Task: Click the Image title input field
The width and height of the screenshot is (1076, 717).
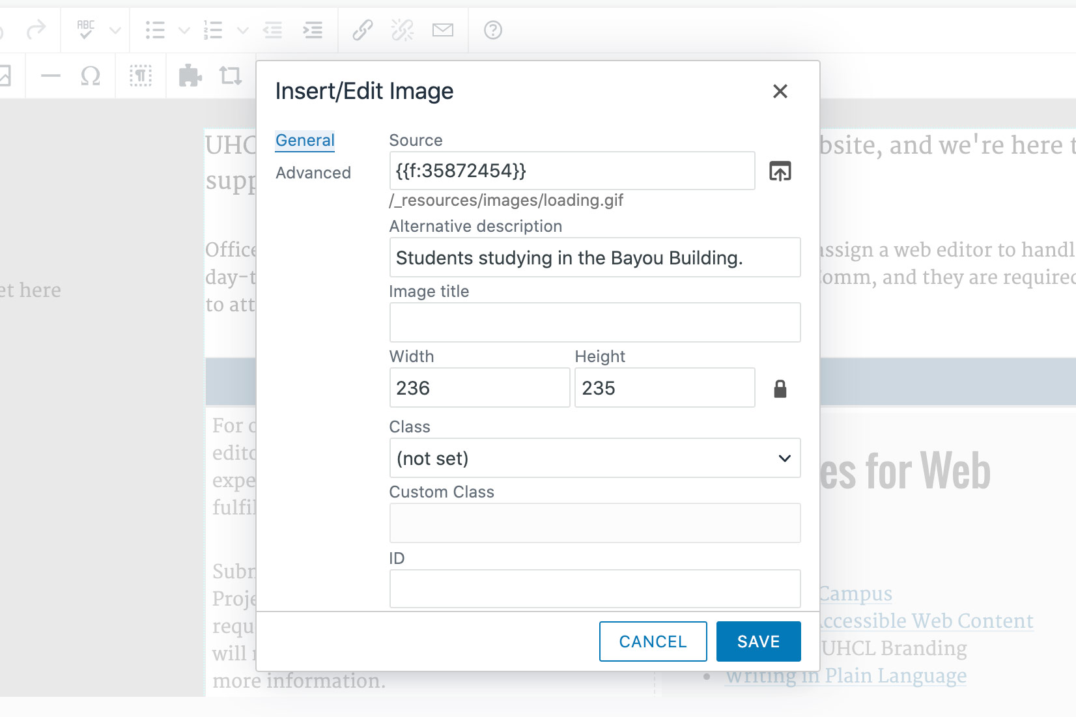Action: tap(594, 322)
